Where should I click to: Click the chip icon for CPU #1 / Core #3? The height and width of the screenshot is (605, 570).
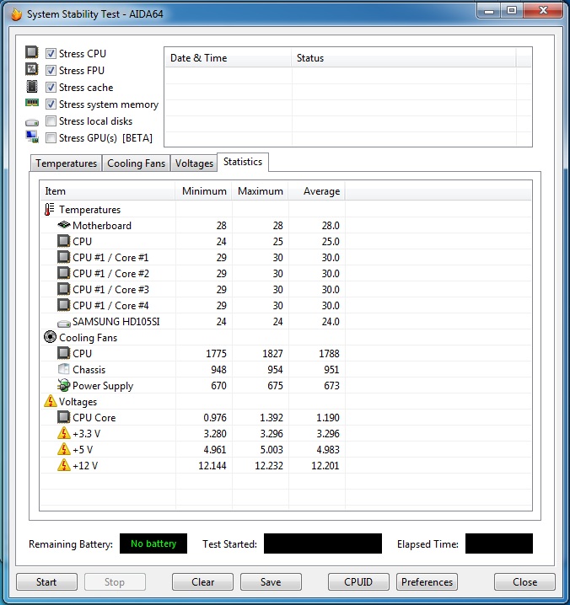(64, 289)
